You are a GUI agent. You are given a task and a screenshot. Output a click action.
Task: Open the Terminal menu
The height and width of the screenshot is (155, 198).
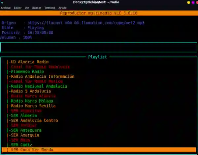pyautogui.click(x=49, y=8)
